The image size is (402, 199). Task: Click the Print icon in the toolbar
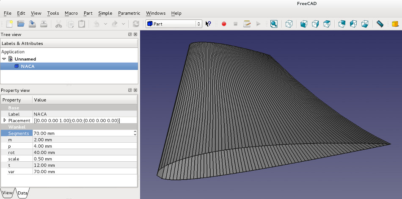[x=44, y=24]
